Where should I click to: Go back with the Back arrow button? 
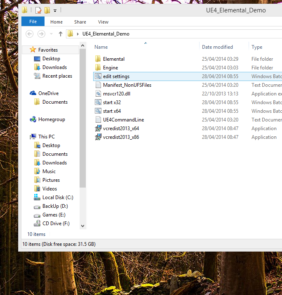click(29, 34)
